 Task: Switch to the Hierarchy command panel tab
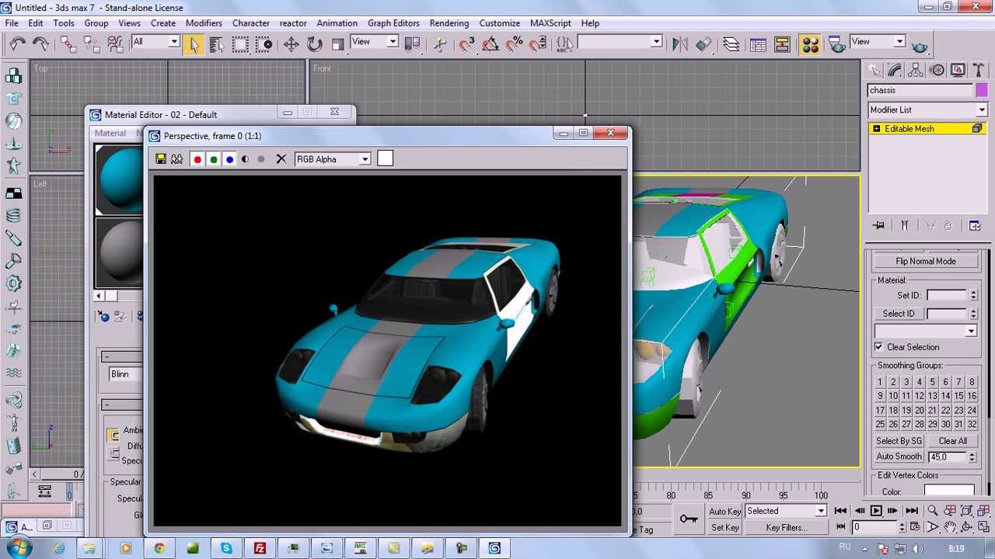tap(916, 70)
